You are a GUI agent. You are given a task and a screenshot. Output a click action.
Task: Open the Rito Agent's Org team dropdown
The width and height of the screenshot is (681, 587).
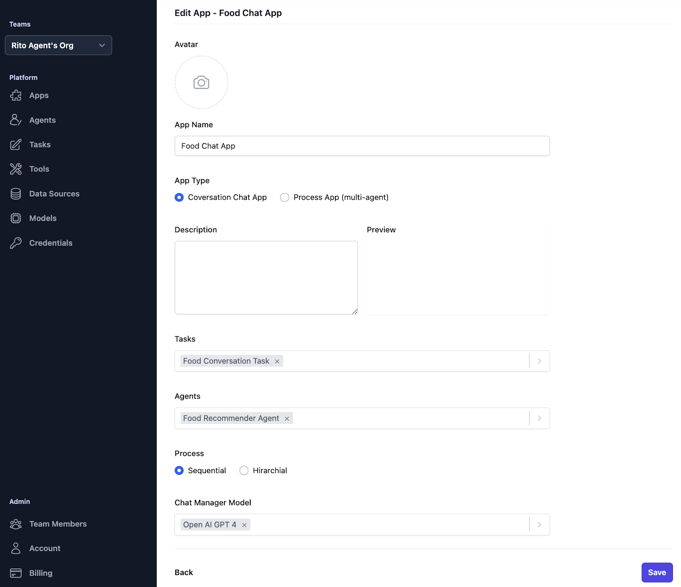(x=58, y=45)
